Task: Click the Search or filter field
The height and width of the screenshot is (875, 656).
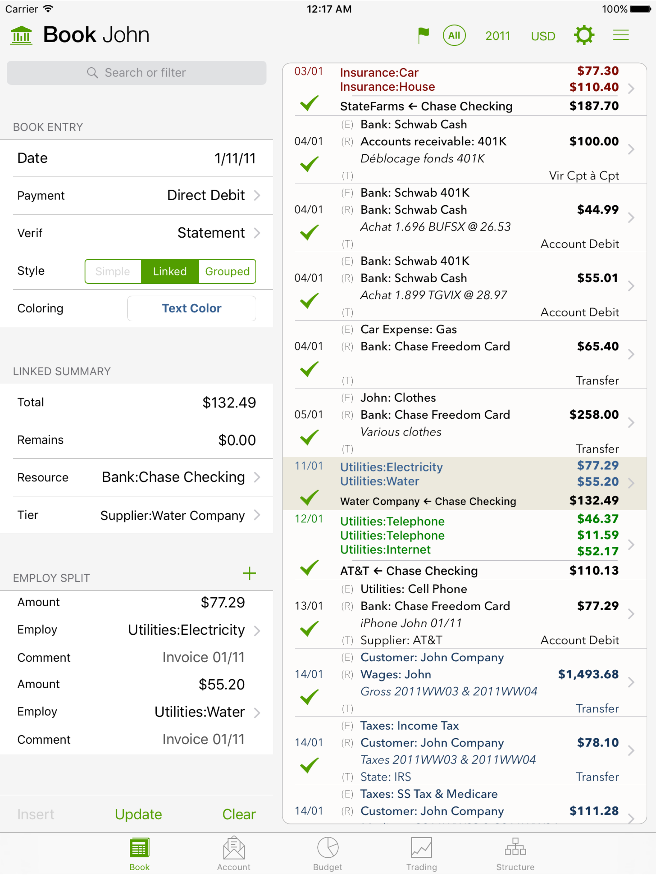Action: pyautogui.click(x=136, y=73)
